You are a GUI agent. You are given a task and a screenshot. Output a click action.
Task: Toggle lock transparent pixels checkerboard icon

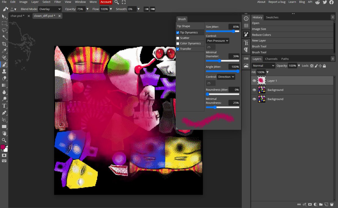[312, 66]
